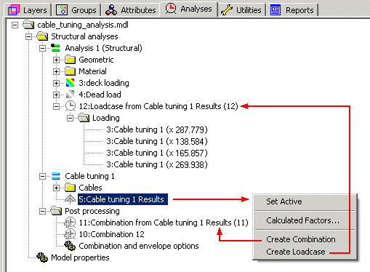Select 11:Combination from Cable tuning 1 Results

pyautogui.click(x=164, y=223)
